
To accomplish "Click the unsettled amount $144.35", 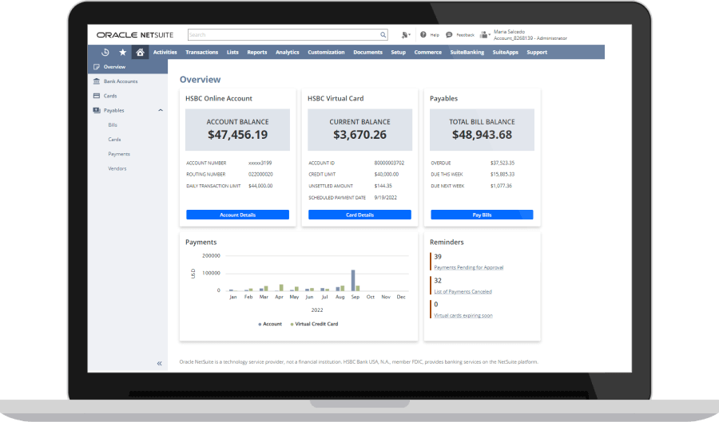I will 383,186.
